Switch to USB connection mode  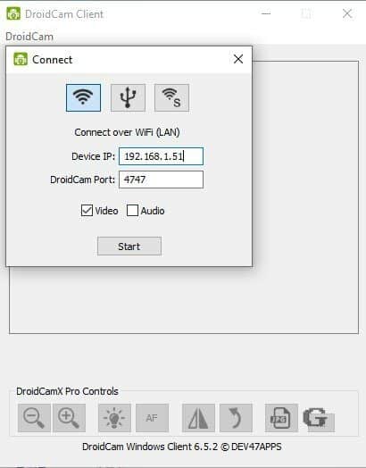tap(128, 97)
